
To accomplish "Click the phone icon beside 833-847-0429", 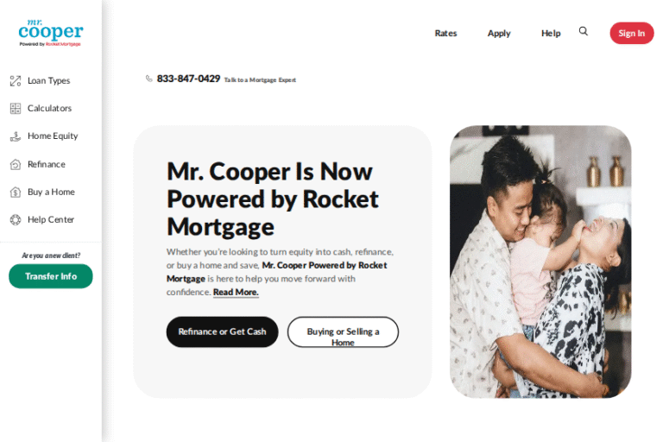I will coord(148,79).
